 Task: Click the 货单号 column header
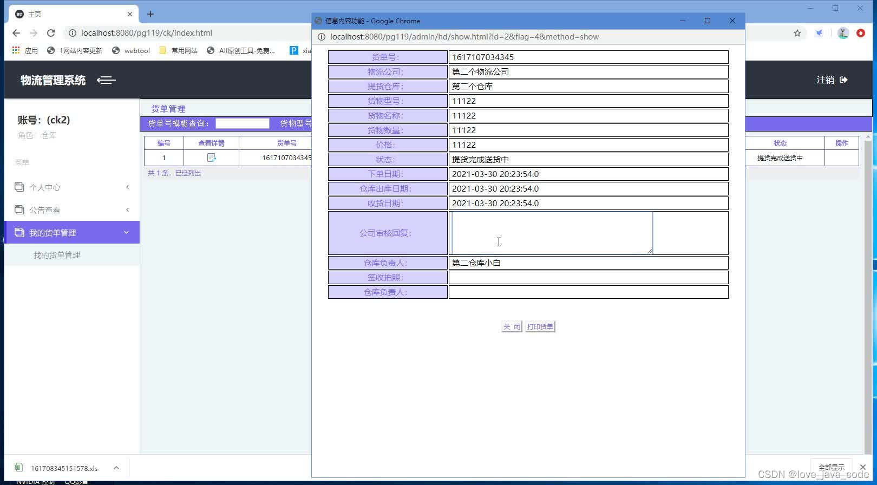pos(287,143)
